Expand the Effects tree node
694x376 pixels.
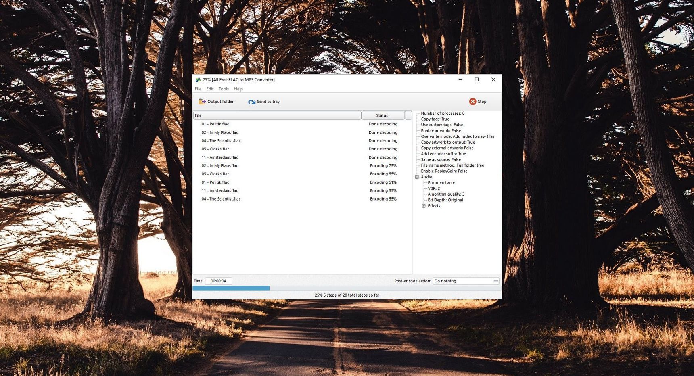coord(424,206)
